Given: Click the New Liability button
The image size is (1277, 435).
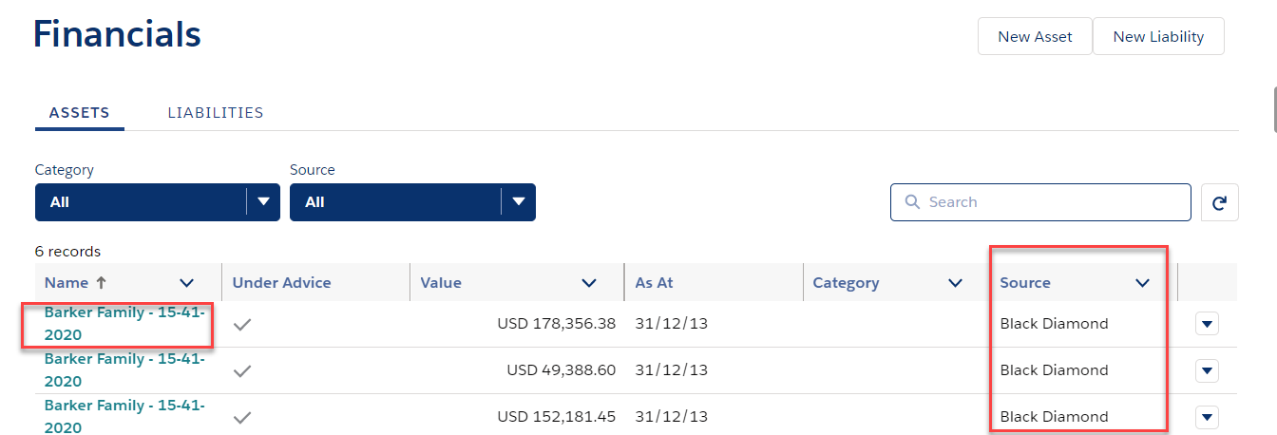Looking at the screenshot, I should click(1158, 37).
